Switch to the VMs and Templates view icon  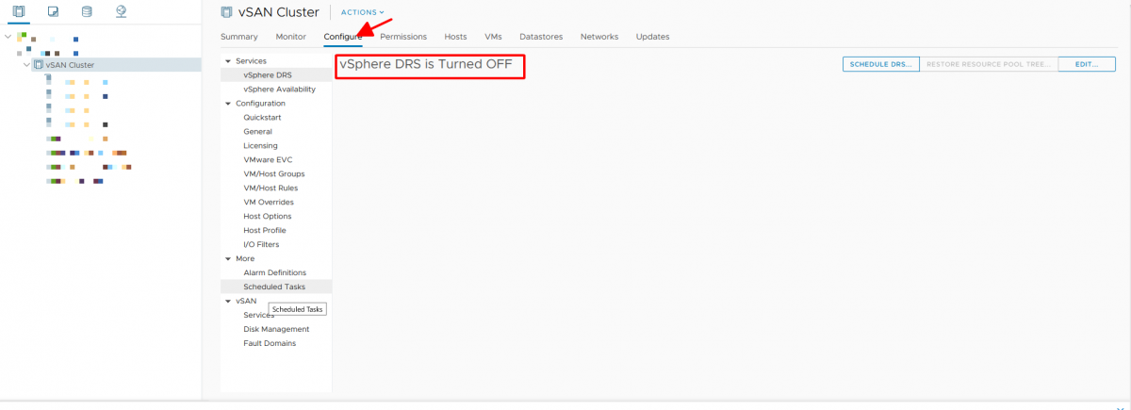click(55, 12)
